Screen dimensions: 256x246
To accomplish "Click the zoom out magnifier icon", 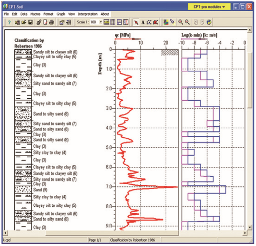I will click(187, 23).
